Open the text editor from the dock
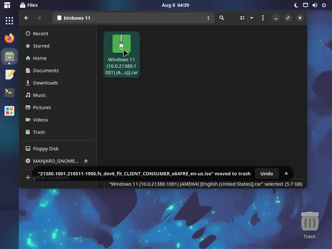The width and height of the screenshot is (332, 249). pyautogui.click(x=9, y=75)
